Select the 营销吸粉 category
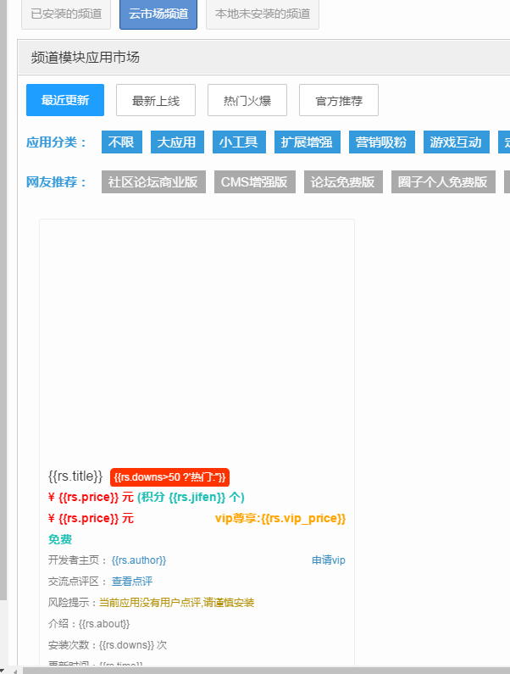Viewport: 510px width, 674px height. click(382, 142)
